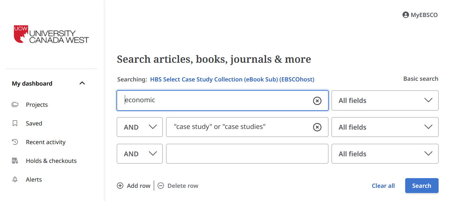Open the third row's All fields selector

[x=385, y=154]
